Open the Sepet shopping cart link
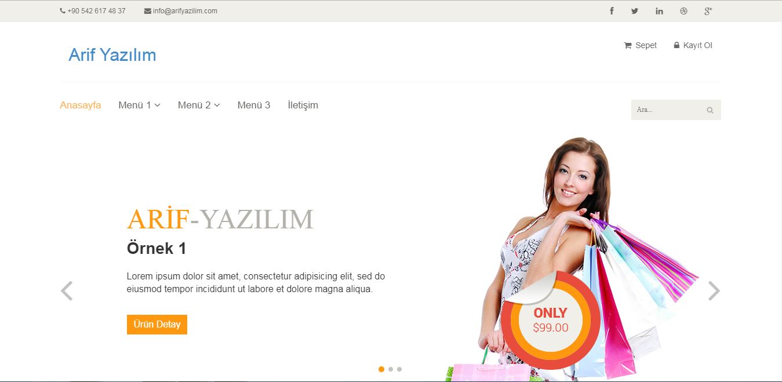The image size is (782, 382). coord(641,45)
